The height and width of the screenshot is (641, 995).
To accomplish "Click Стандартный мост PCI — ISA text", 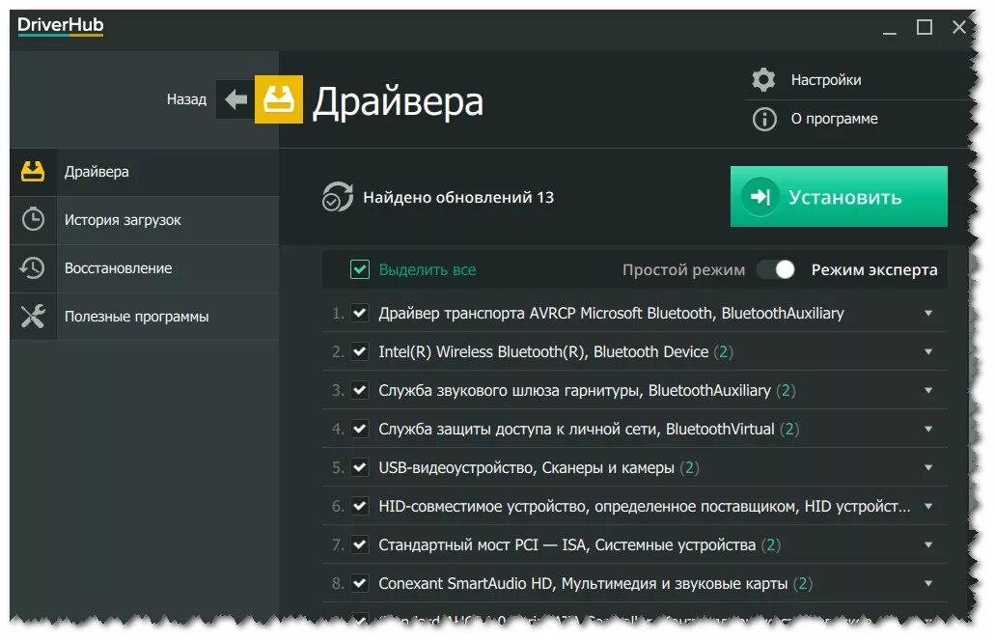I will pos(567,545).
